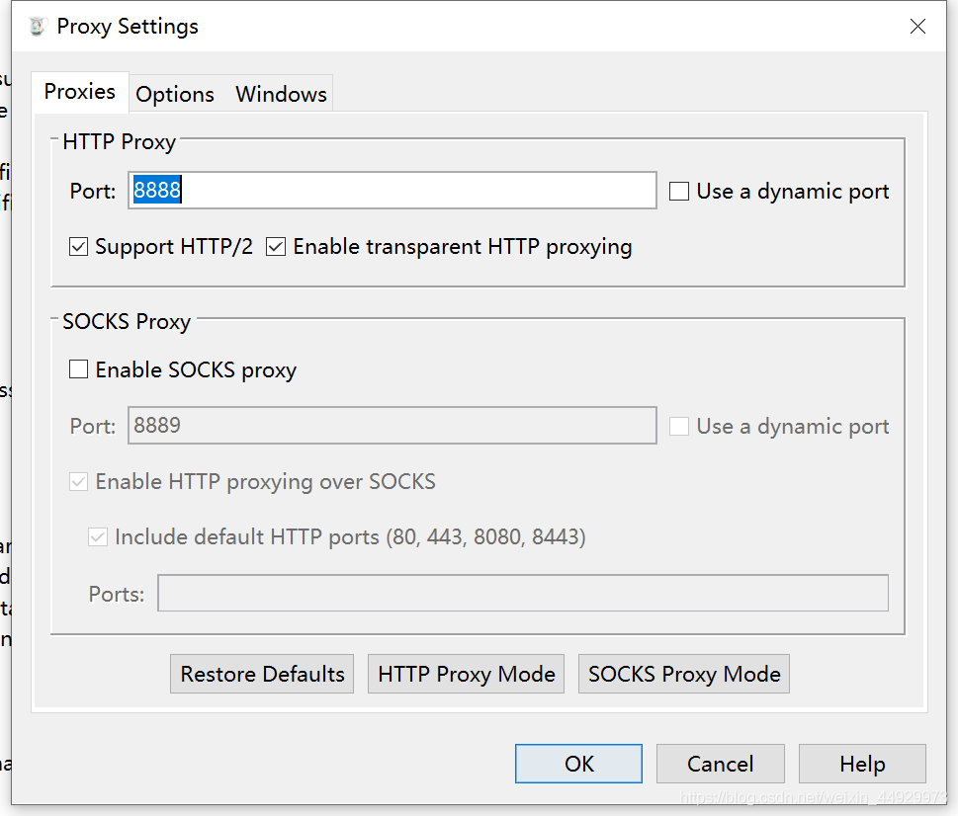Click the HTTP Proxy port field
Screen dimensions: 958x816
point(392,191)
